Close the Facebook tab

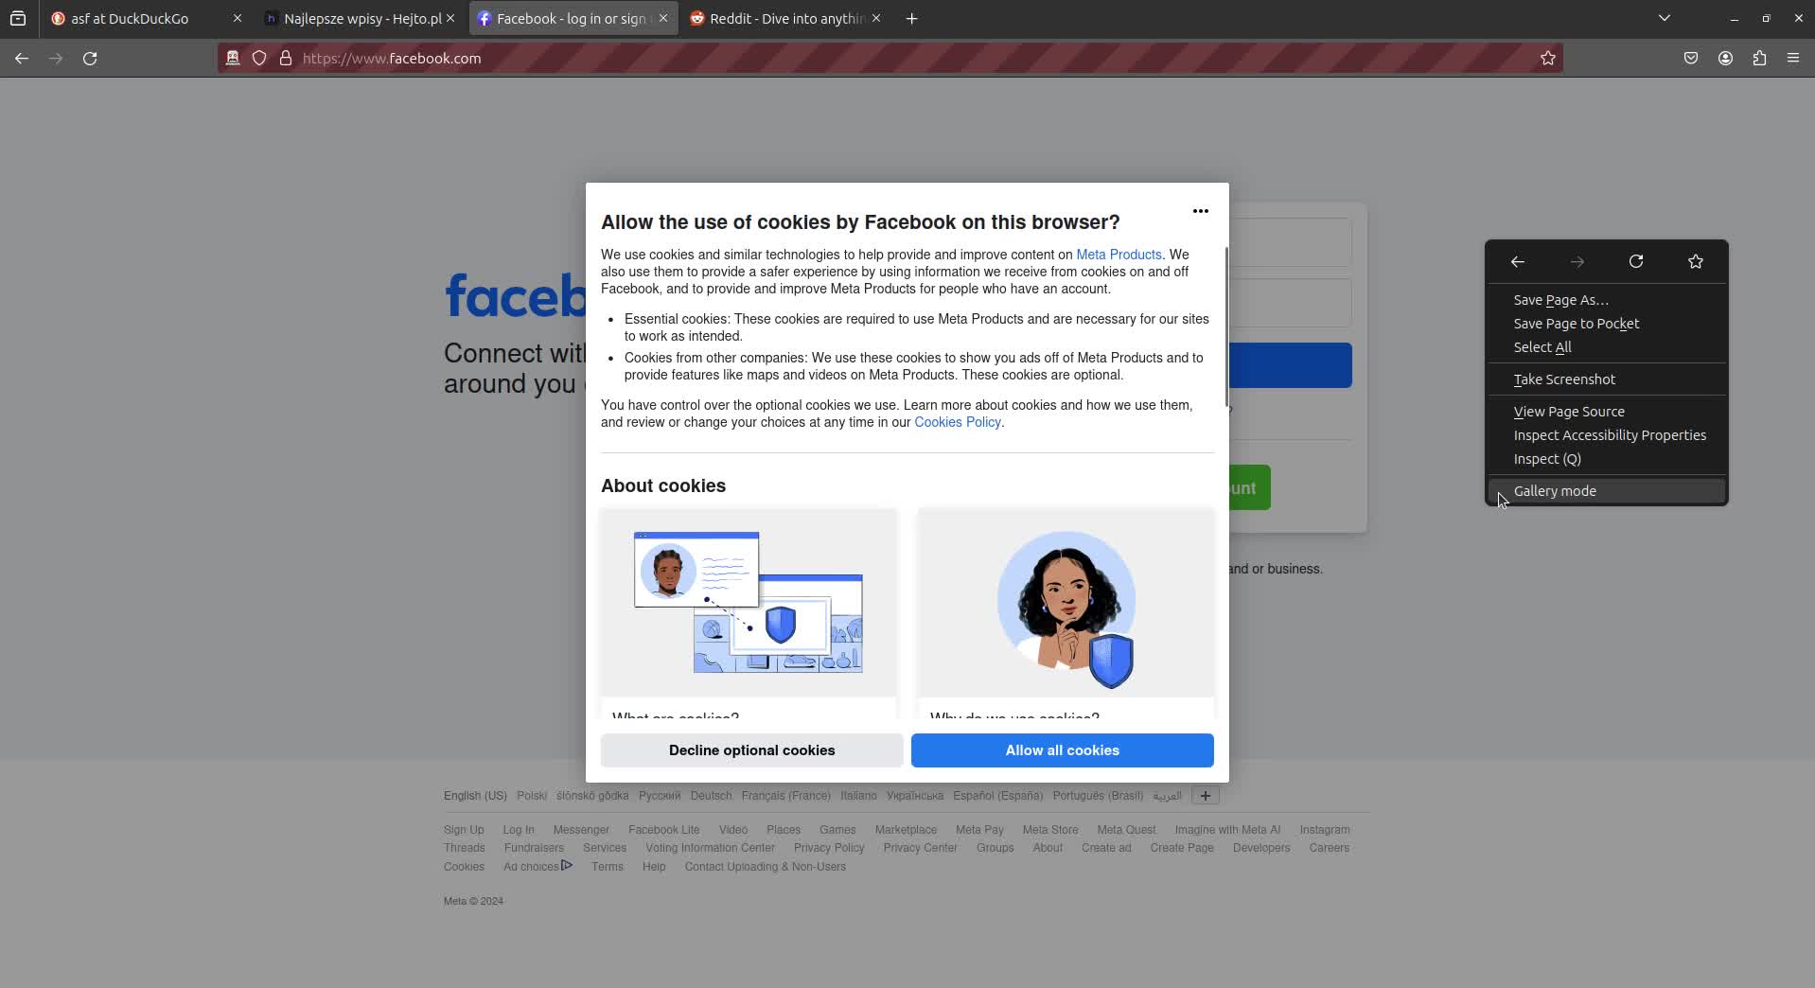[x=663, y=18]
